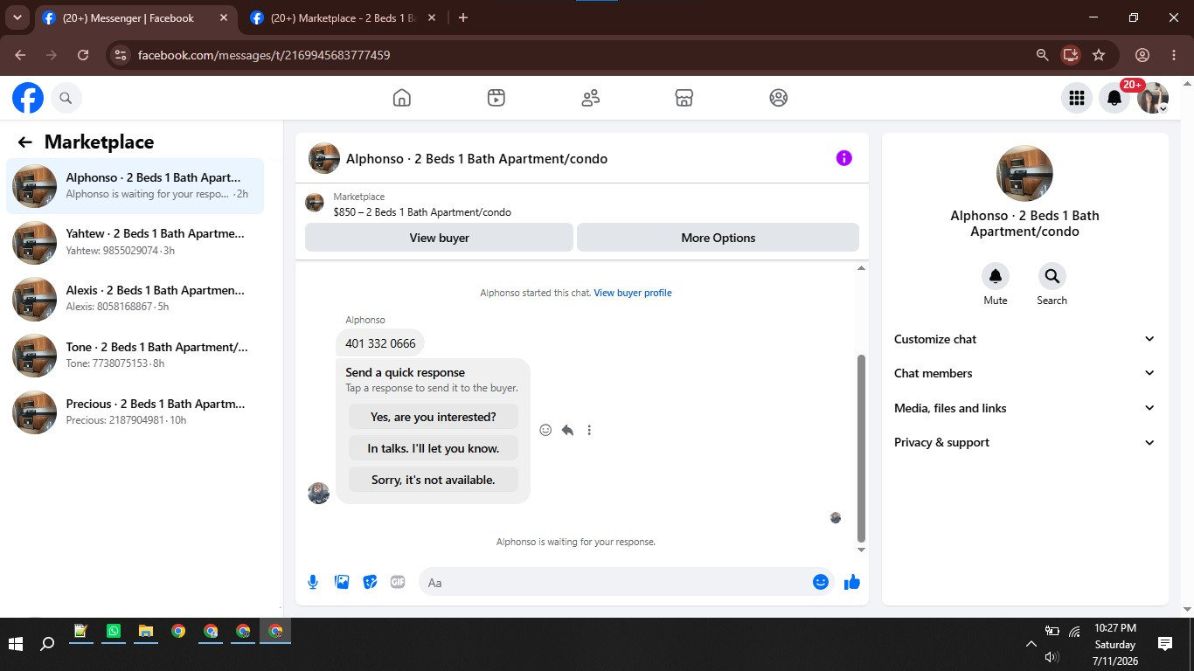Open the Tone conversation
The width and height of the screenshot is (1194, 671).
[135, 356]
